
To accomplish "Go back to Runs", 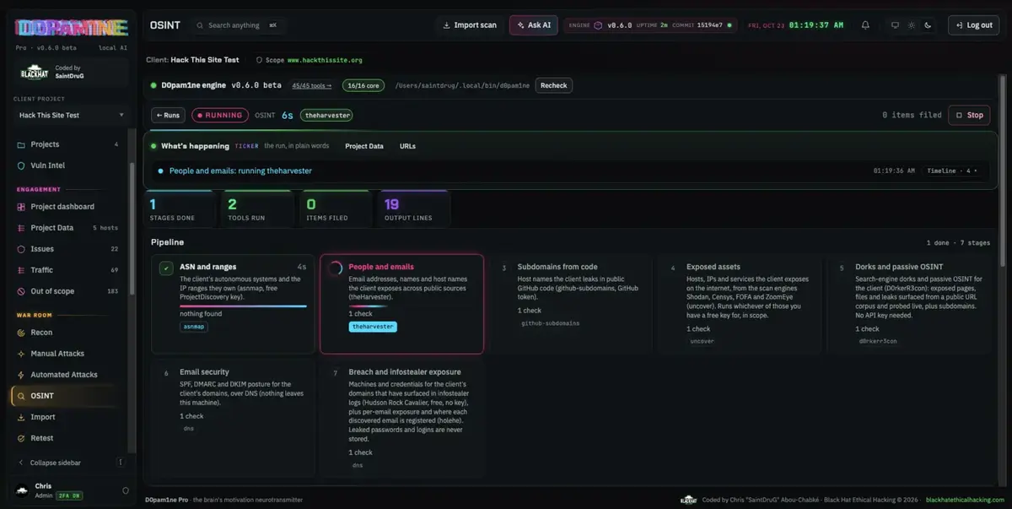I will pos(168,115).
